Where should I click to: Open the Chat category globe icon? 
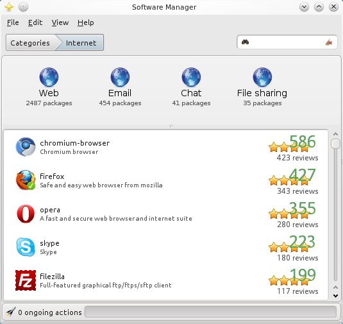click(x=191, y=77)
